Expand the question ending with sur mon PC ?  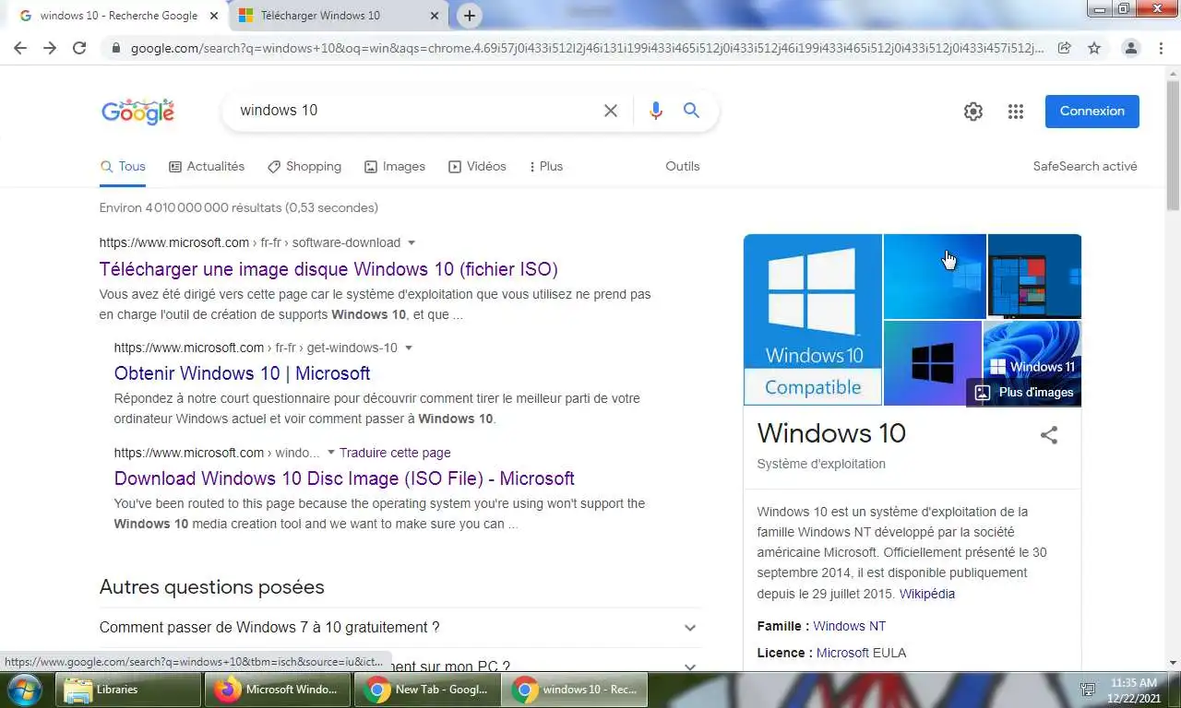pyautogui.click(x=400, y=666)
